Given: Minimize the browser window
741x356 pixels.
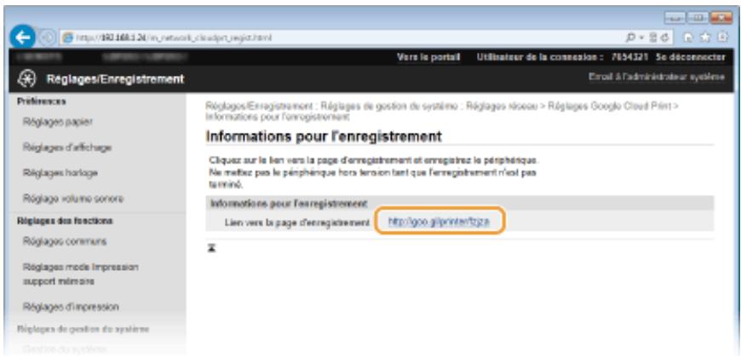Looking at the screenshot, I should (674, 19).
